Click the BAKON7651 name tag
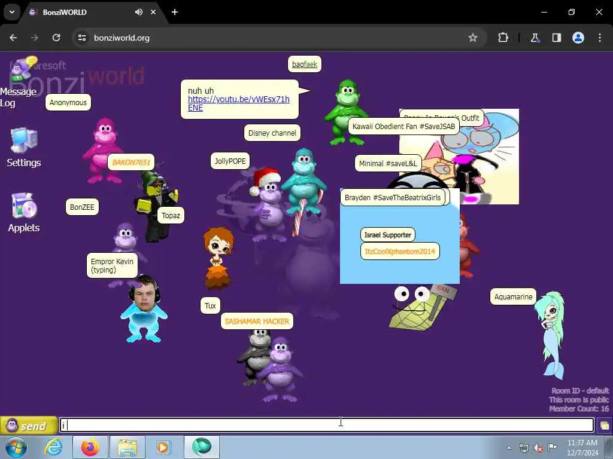 131,163
